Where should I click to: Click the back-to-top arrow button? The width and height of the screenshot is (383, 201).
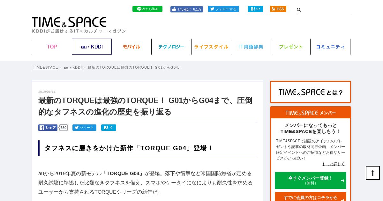point(373,173)
